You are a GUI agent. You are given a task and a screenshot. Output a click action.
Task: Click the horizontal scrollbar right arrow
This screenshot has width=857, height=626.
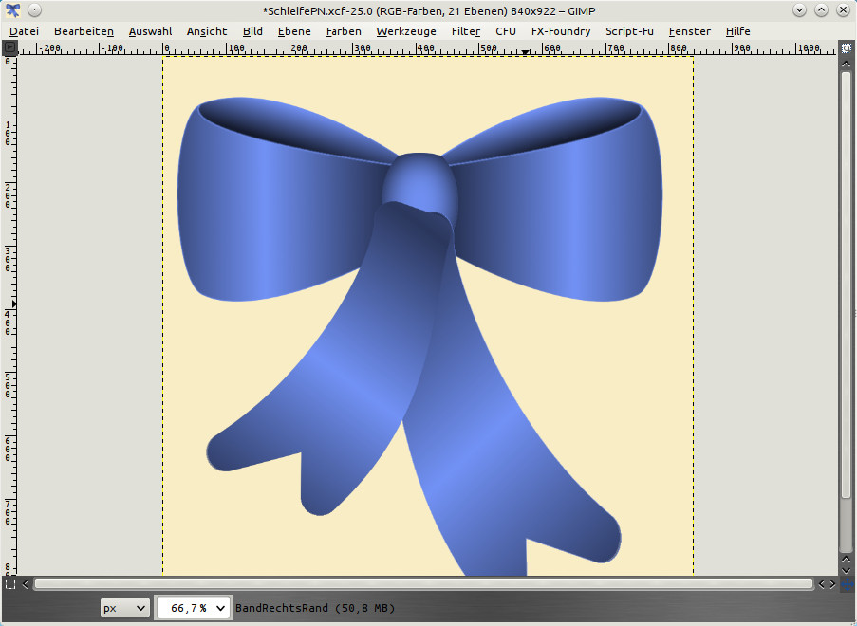tap(831, 584)
